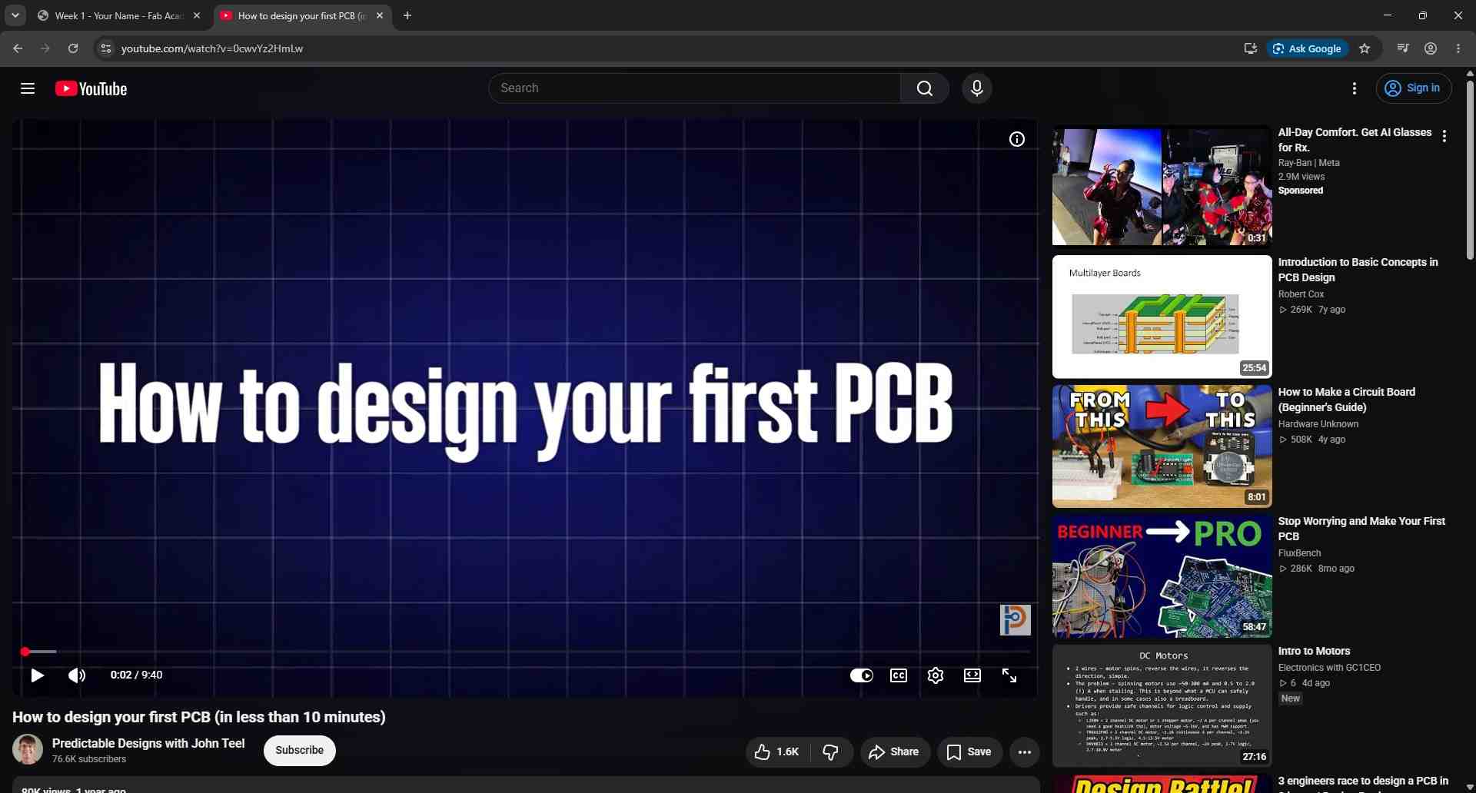This screenshot has height=793, width=1476.
Task: Select the How to design your first PCB tab
Action: pos(300,15)
